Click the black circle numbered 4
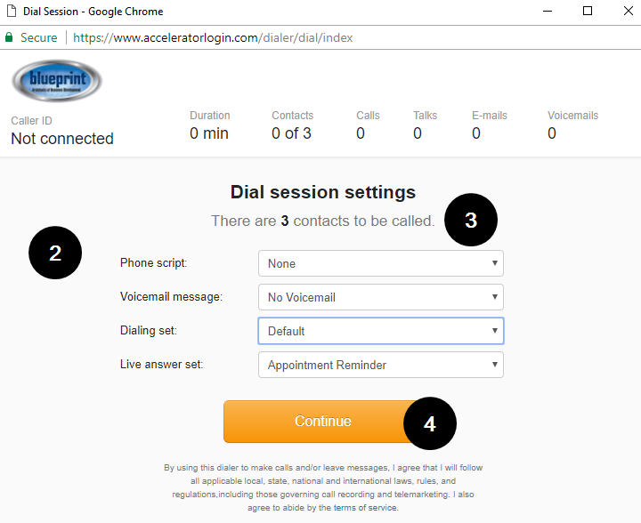The image size is (641, 523). click(x=430, y=423)
